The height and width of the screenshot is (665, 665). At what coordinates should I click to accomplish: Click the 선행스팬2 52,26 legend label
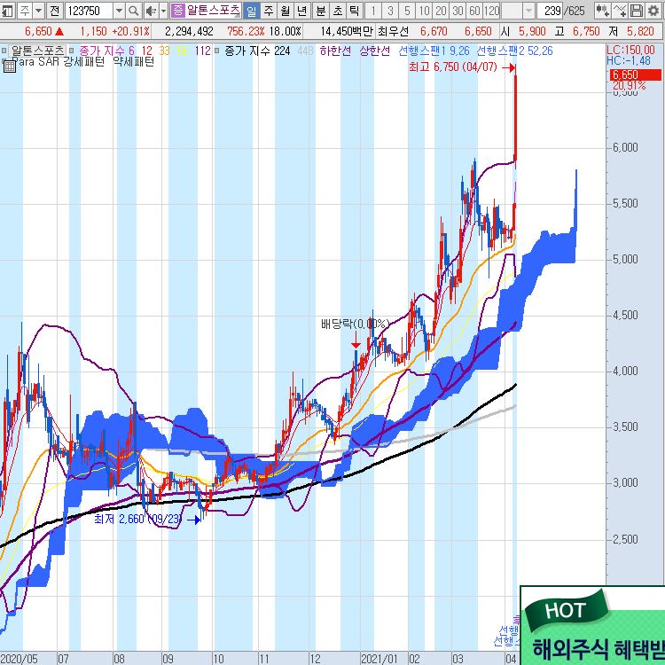pos(514,51)
